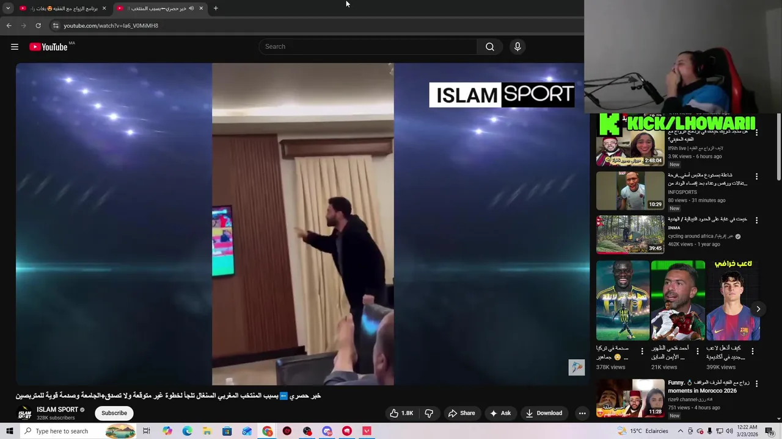Show hidden system tray icons

coord(681,431)
